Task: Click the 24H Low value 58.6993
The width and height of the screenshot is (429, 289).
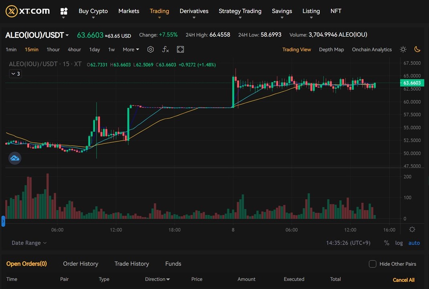Action: click(x=271, y=35)
